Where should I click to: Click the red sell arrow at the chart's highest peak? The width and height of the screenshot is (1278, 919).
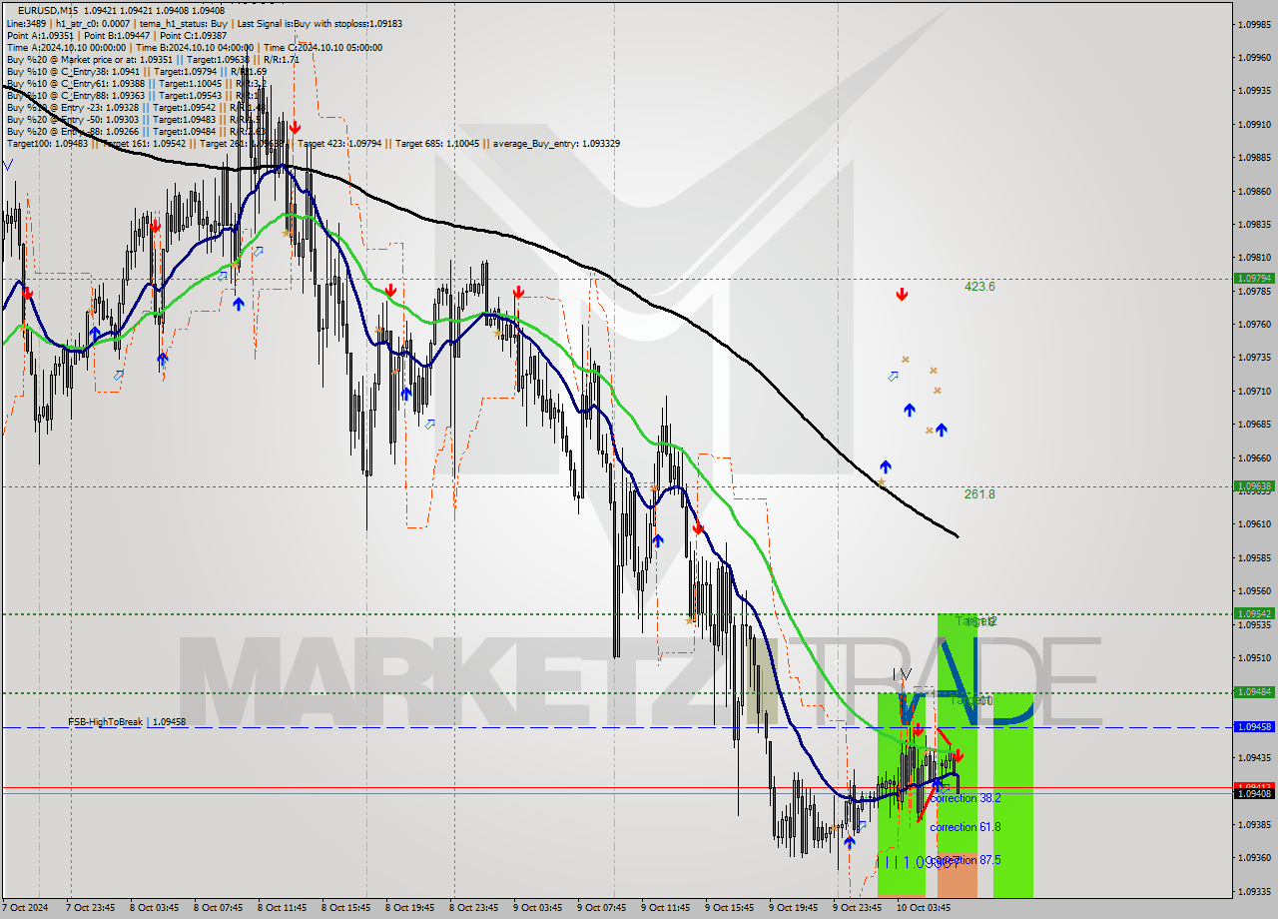[295, 127]
